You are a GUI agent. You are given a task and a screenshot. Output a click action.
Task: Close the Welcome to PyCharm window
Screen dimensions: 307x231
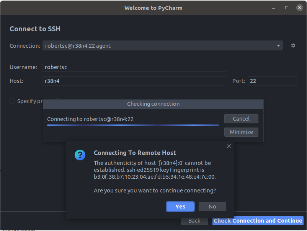pyautogui.click(x=299, y=8)
